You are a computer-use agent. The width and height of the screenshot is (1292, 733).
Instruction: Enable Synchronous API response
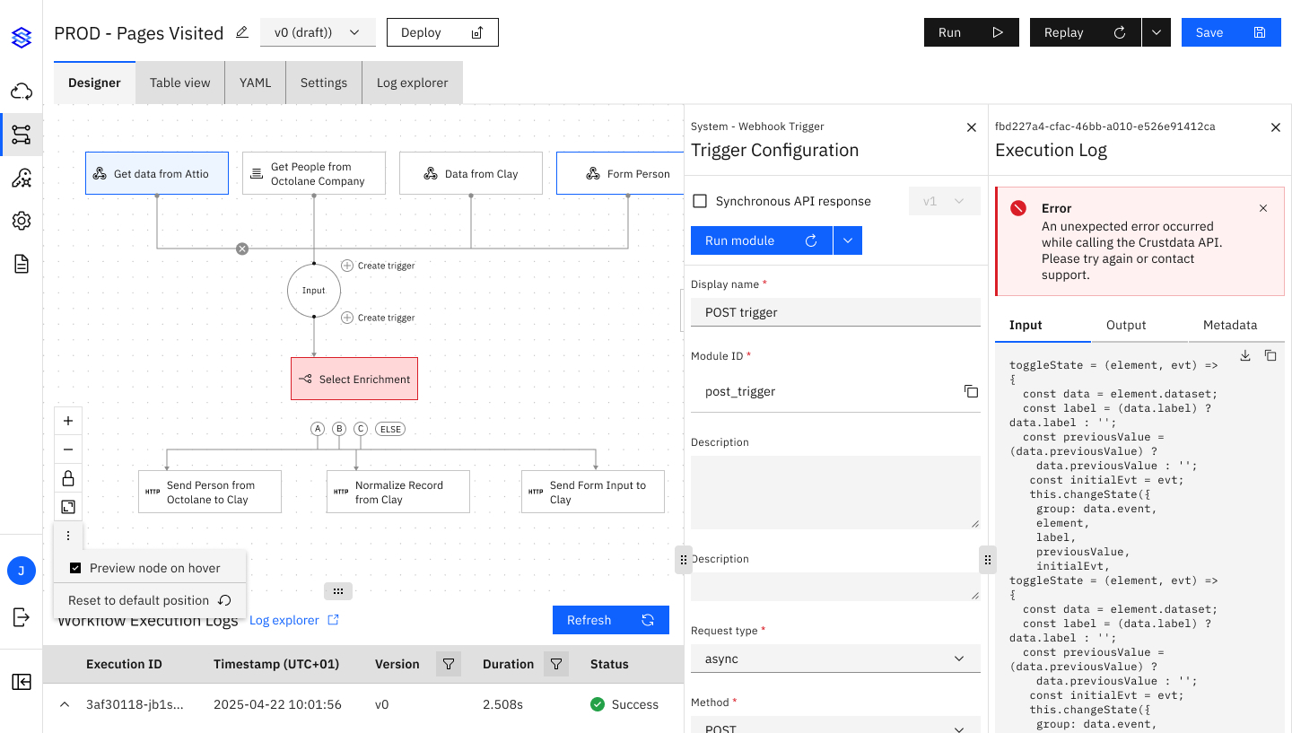click(x=701, y=201)
